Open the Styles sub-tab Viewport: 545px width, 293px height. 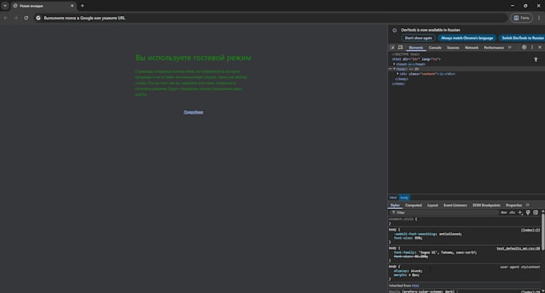(x=395, y=205)
